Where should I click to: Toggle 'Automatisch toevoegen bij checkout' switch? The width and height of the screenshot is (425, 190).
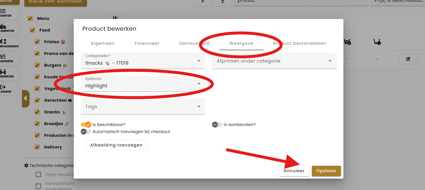(x=86, y=132)
